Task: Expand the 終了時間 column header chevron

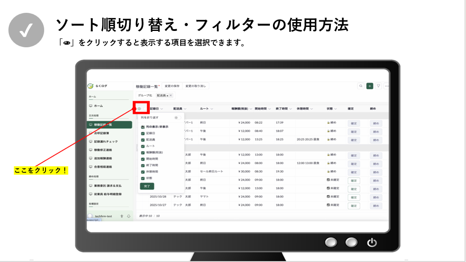Action: click(x=291, y=109)
